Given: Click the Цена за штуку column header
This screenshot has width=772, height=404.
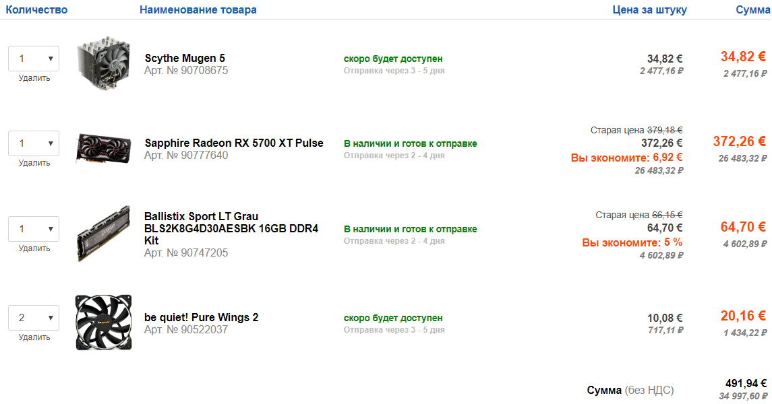Looking at the screenshot, I should click(649, 10).
